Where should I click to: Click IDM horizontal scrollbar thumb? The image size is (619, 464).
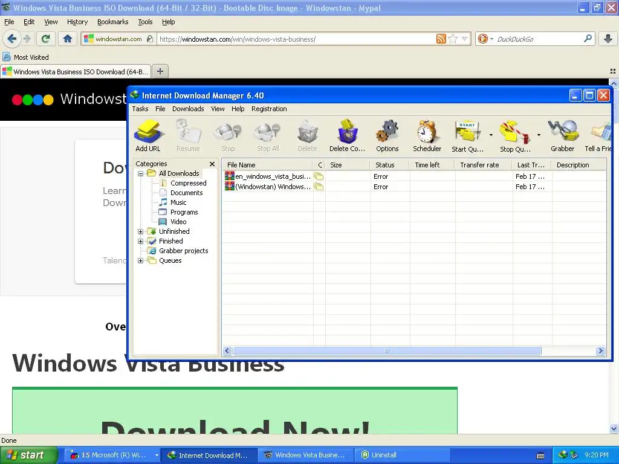tap(387, 351)
